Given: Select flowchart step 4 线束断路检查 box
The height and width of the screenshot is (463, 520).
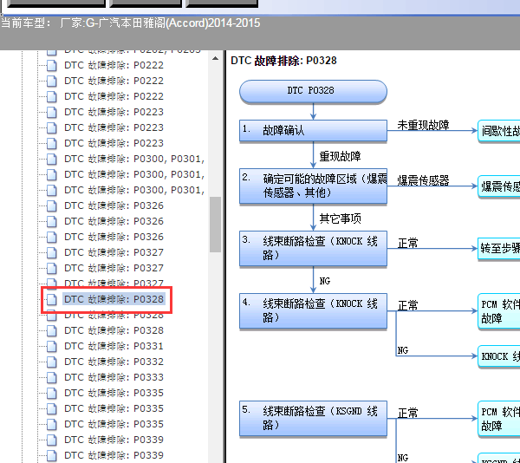Looking at the screenshot, I should [x=313, y=310].
